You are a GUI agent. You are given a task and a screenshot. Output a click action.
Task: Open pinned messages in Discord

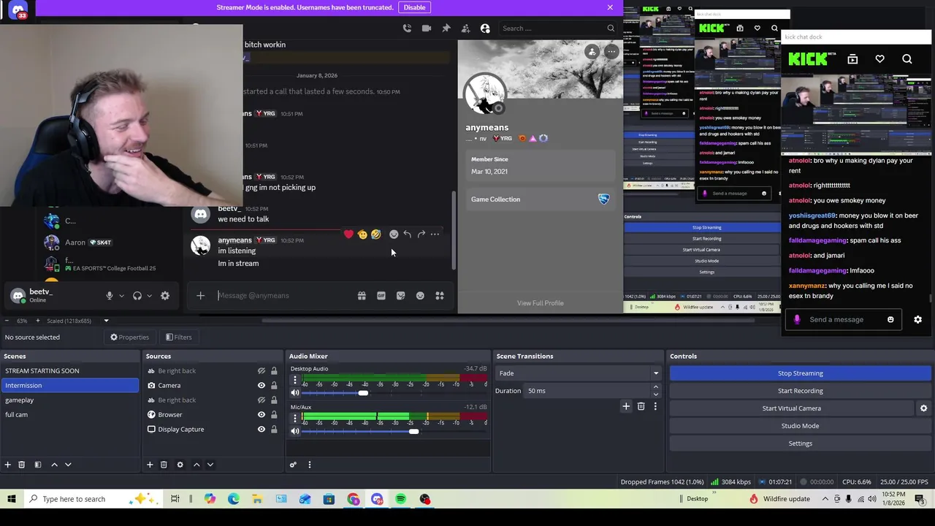446,28
